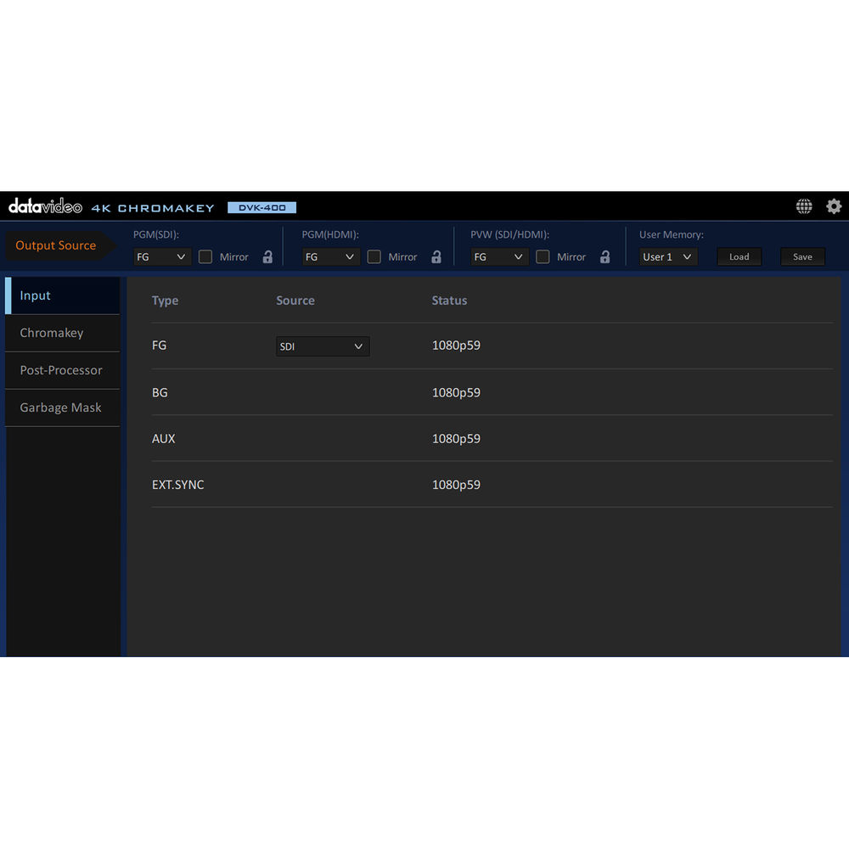The height and width of the screenshot is (849, 849).
Task: Change FG source from SDI dropdown
Action: click(x=323, y=346)
